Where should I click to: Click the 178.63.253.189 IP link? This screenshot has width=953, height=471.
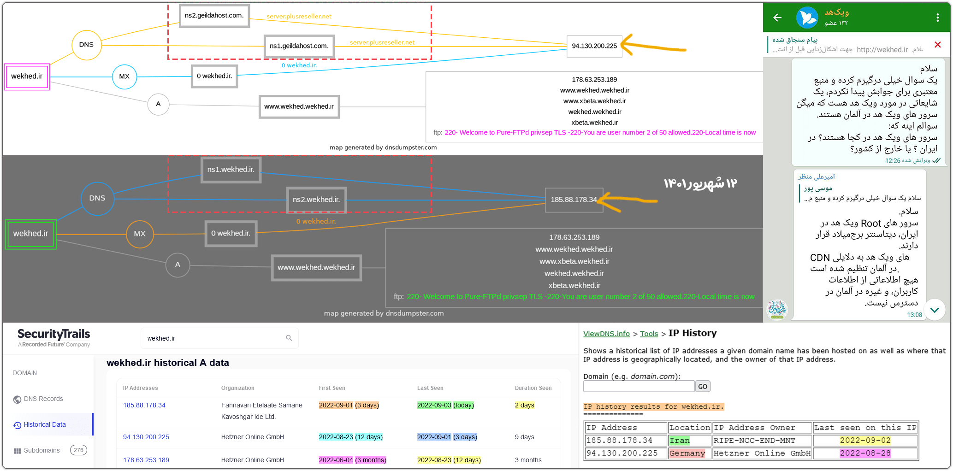pyautogui.click(x=146, y=460)
